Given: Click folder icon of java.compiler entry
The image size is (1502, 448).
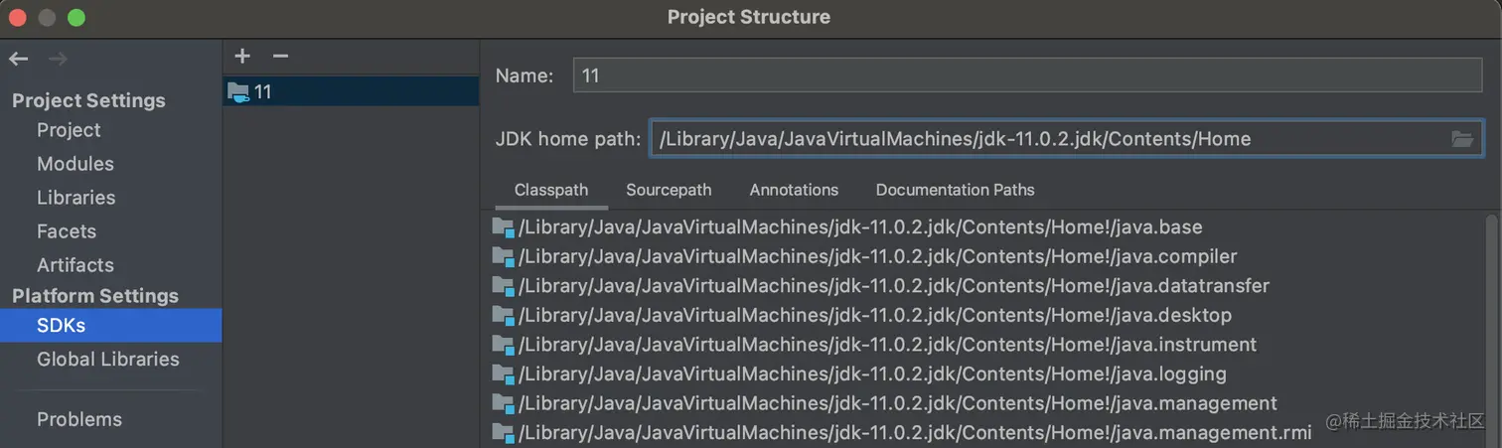Looking at the screenshot, I should pos(503,257).
